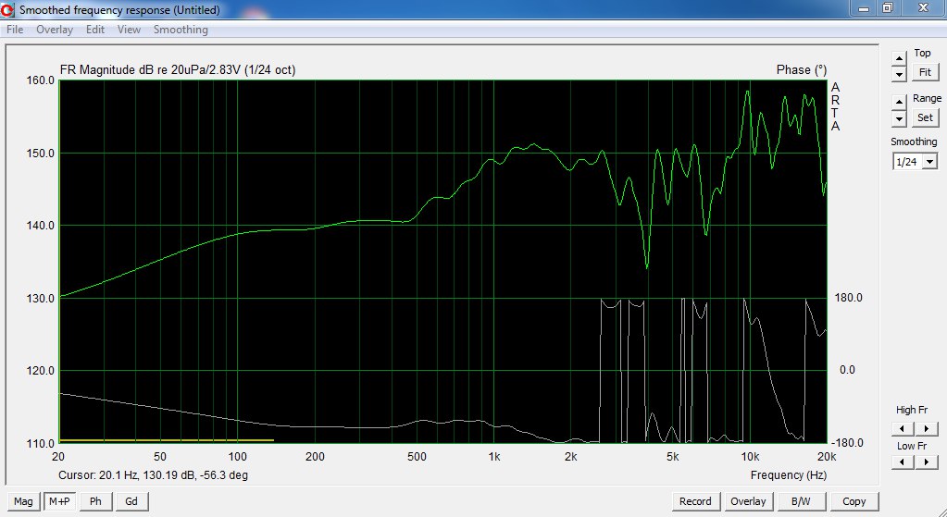This screenshot has width=947, height=517.
Task: Click the yellow marker line at graph bottom
Action: [x=166, y=440]
